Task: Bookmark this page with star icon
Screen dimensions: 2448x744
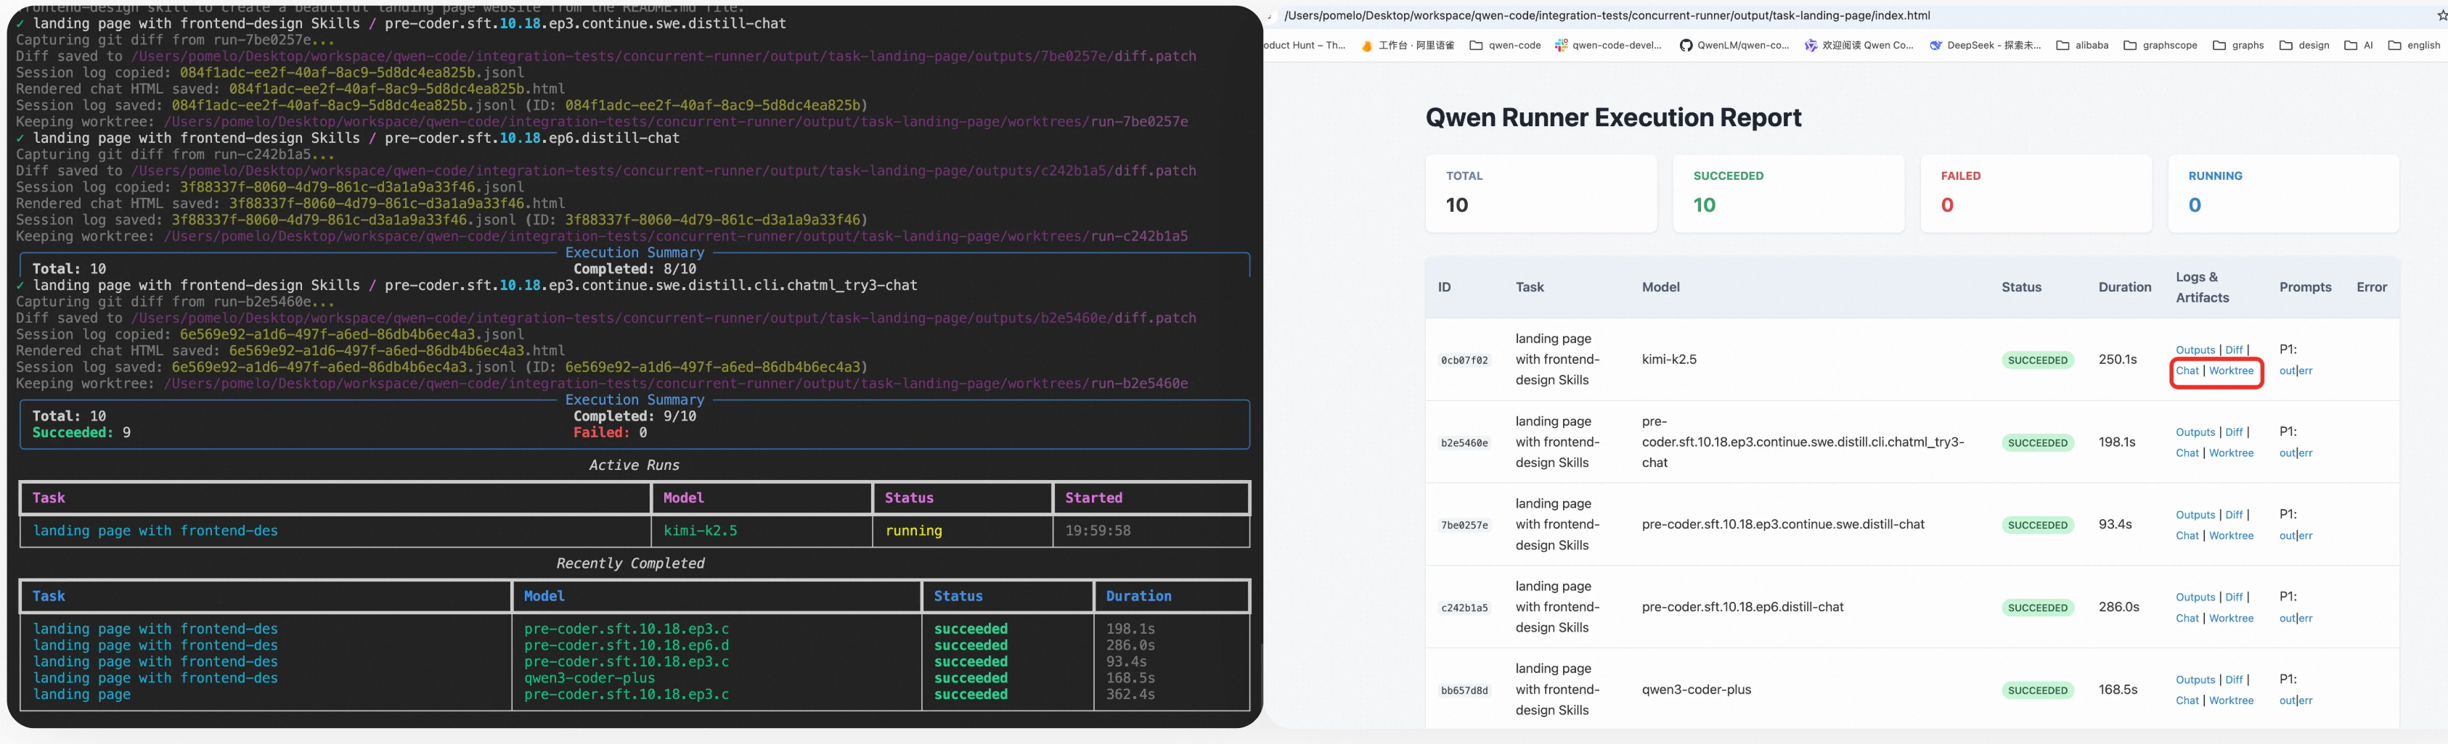Action: tap(2441, 16)
